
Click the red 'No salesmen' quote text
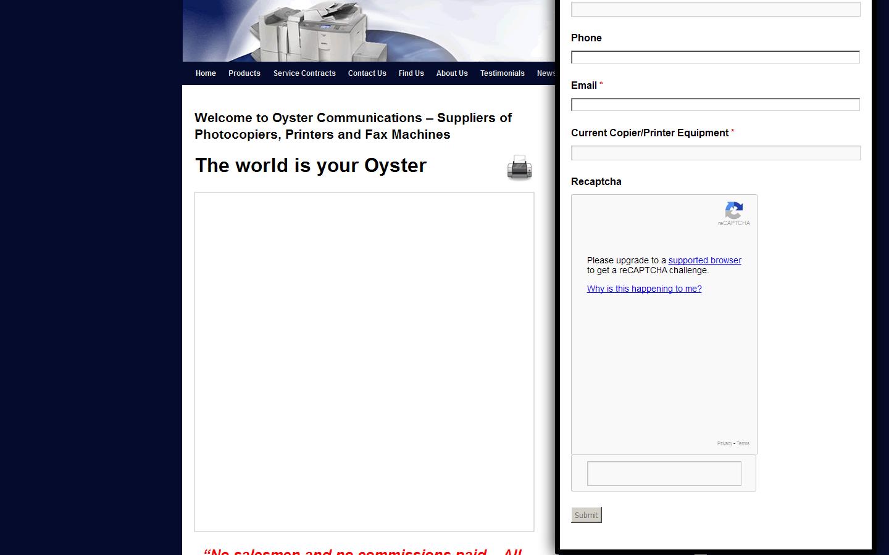click(x=363, y=551)
